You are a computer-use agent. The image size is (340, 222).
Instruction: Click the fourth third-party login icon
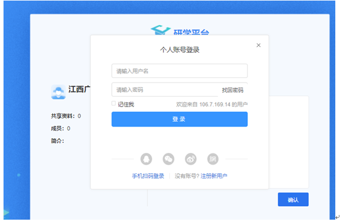[x=213, y=159]
